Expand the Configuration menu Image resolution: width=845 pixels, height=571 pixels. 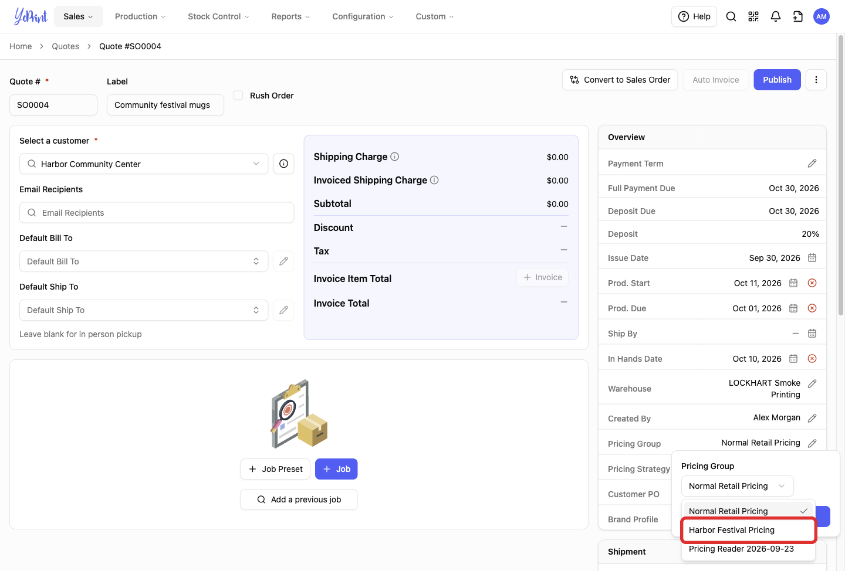[363, 16]
